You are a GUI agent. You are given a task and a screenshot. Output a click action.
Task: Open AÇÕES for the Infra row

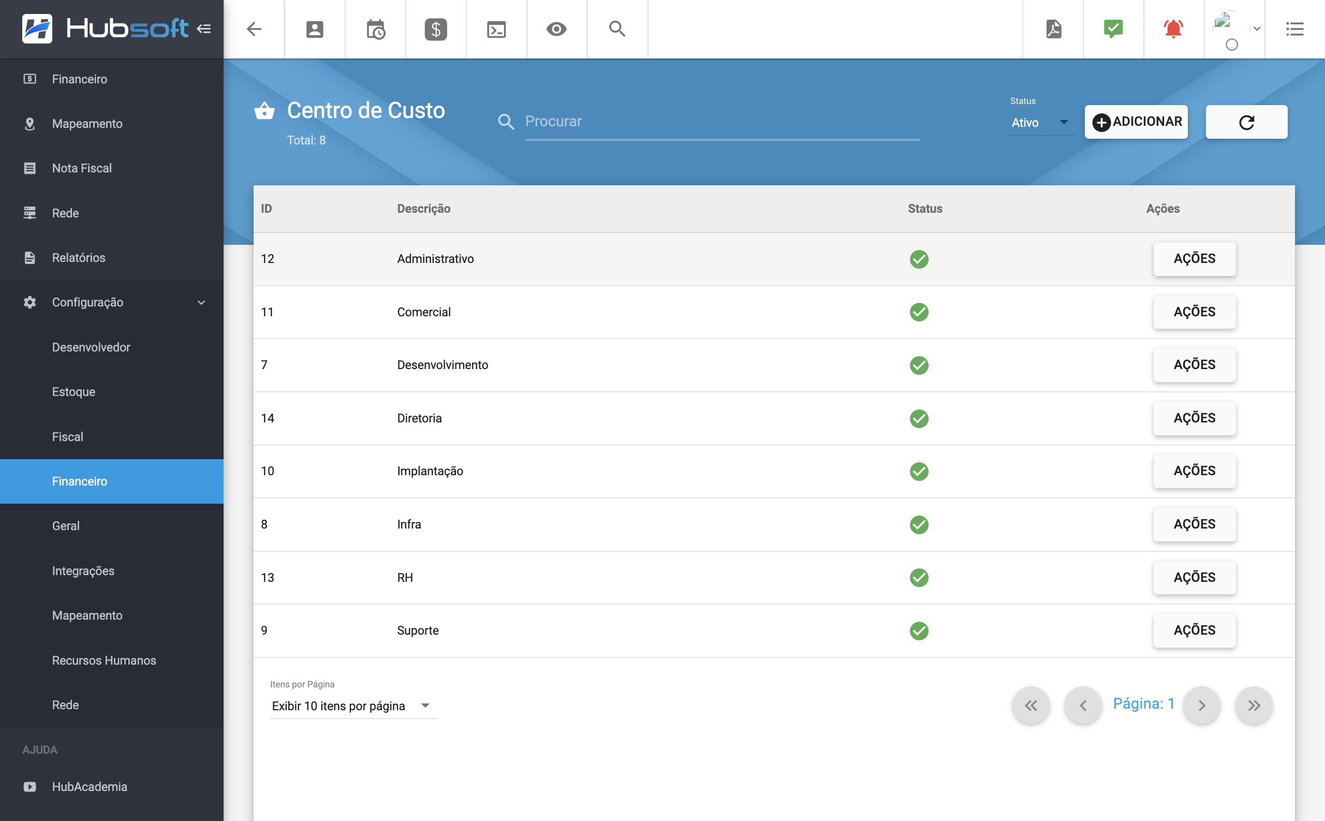coord(1194,524)
